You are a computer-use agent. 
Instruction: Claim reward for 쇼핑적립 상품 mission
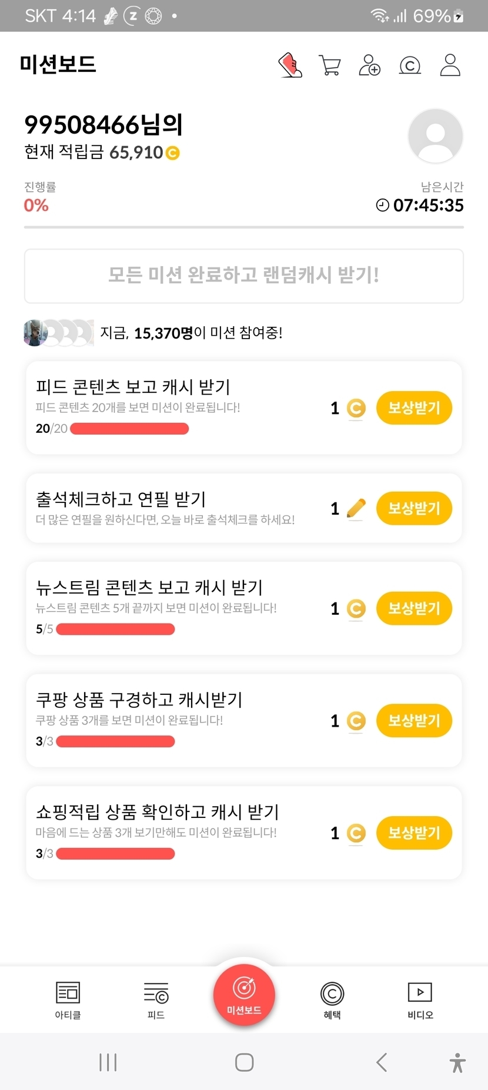pyautogui.click(x=414, y=833)
